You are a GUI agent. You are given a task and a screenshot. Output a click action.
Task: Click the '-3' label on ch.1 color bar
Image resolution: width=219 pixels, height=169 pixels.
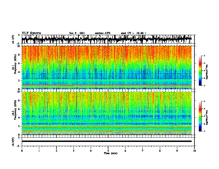click(x=204, y=56)
